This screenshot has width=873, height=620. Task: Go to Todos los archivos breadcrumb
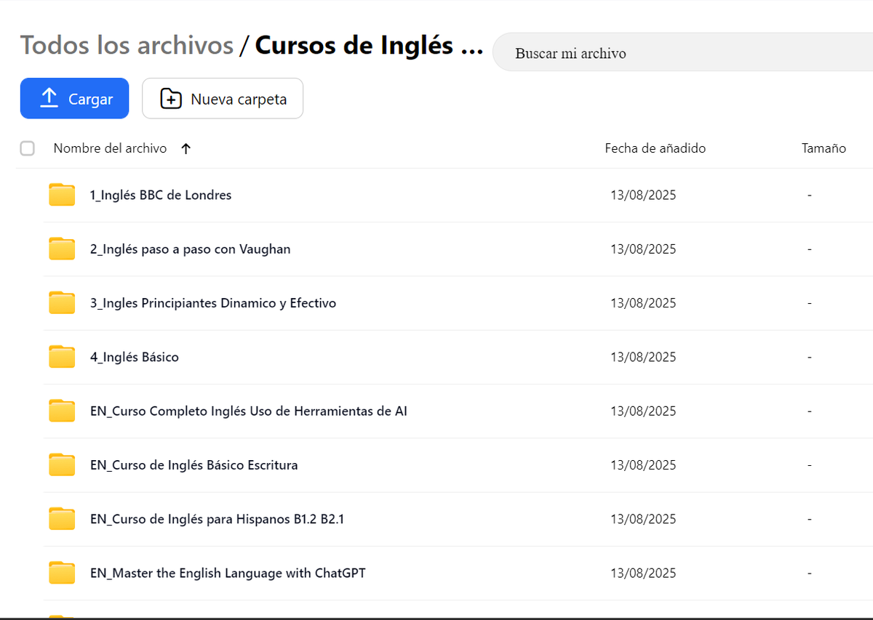127,45
